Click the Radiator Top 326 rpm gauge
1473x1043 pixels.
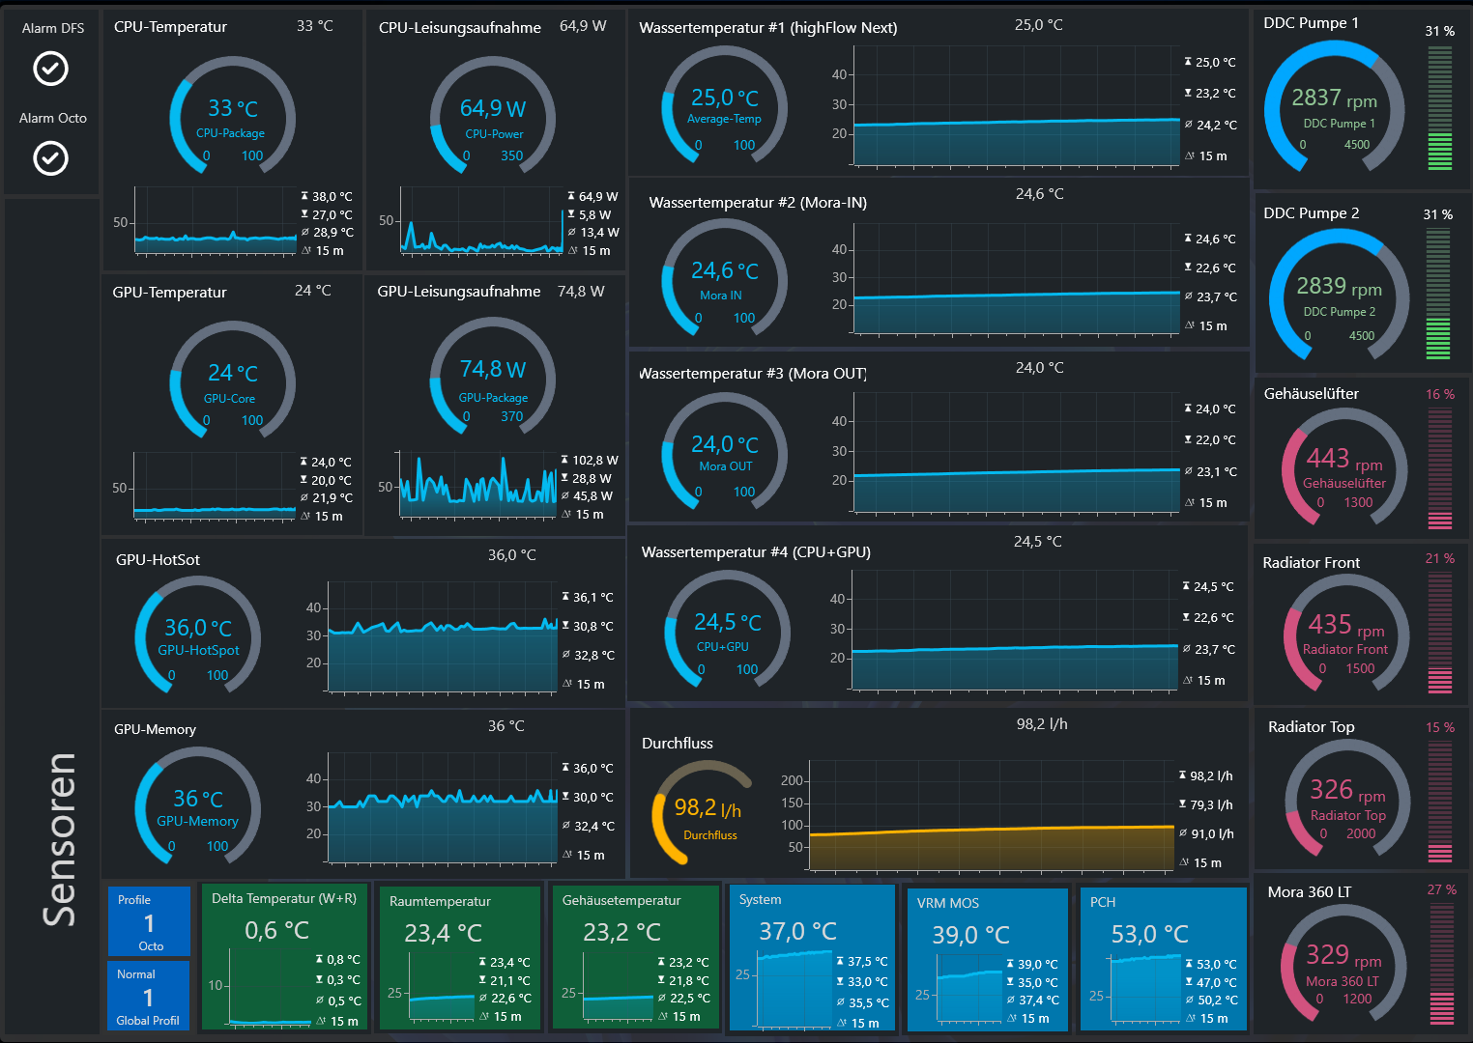1347,800
